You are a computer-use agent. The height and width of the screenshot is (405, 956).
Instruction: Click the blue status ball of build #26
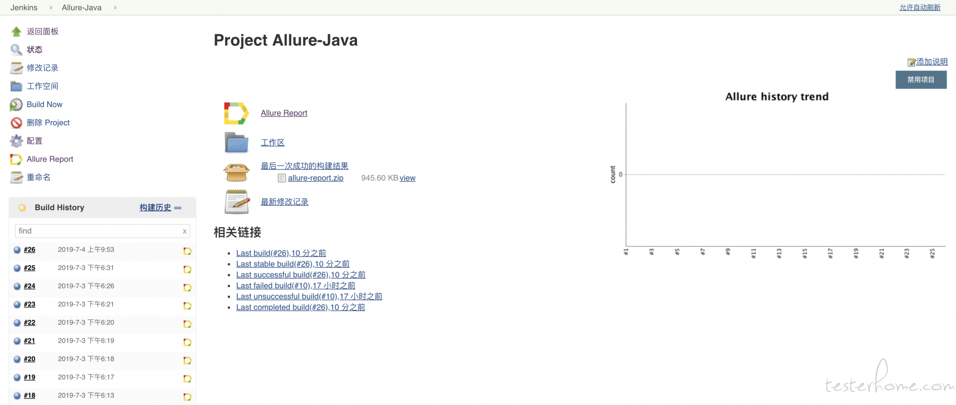[x=17, y=250]
